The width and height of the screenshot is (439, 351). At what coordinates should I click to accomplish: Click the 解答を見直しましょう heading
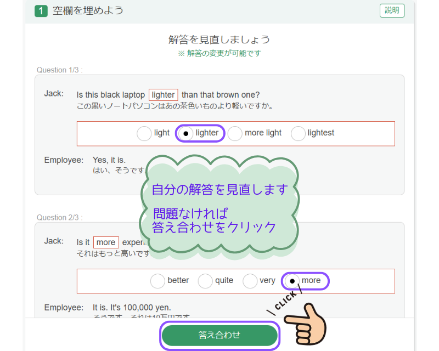tap(219, 39)
